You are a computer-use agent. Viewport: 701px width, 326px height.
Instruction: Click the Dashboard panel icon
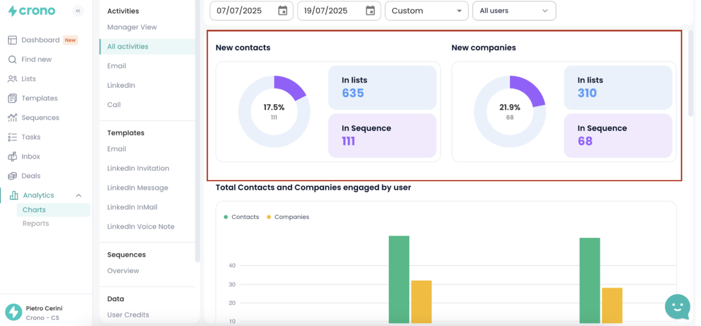pyautogui.click(x=12, y=40)
